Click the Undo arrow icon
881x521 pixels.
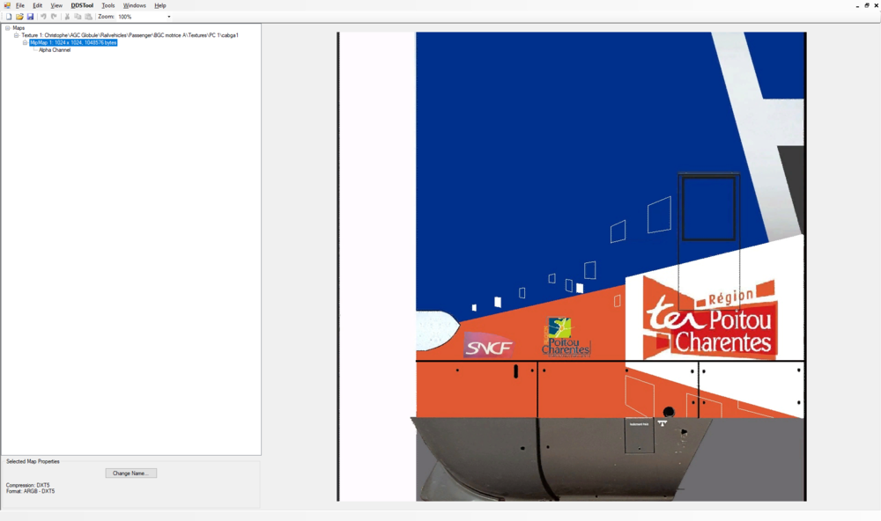point(43,17)
